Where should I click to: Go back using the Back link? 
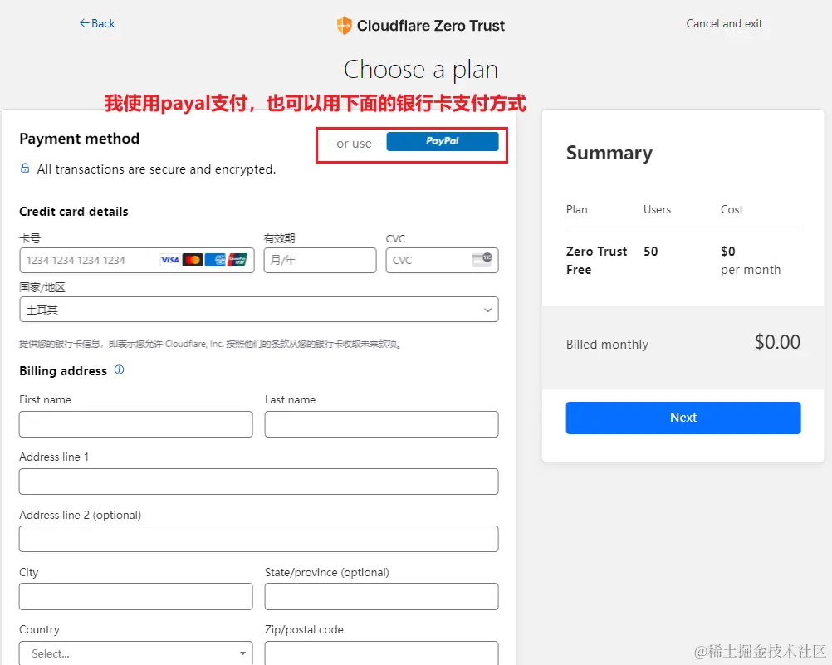(97, 23)
